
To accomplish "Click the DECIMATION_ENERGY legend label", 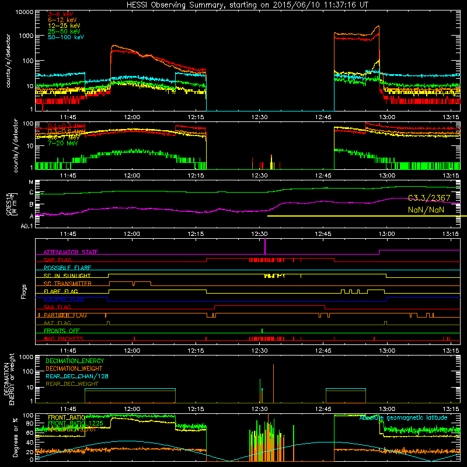I will click(75, 361).
